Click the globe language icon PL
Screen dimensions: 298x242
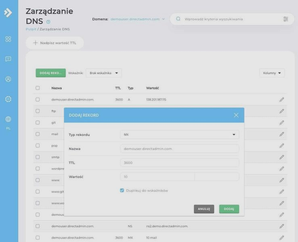click(x=8, y=119)
